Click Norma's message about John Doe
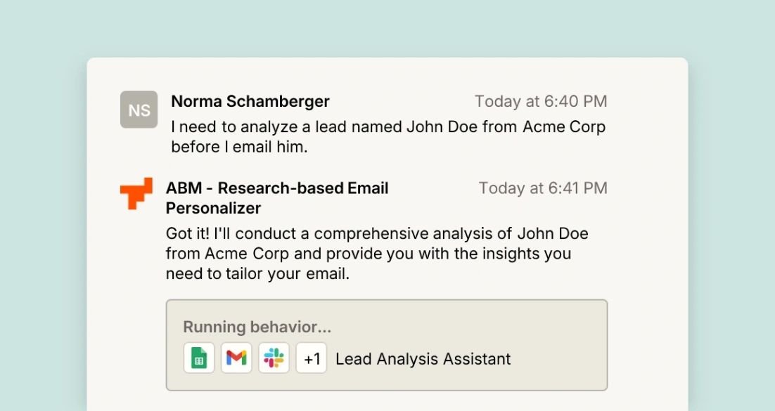Viewport: 775px width, 411px height. [x=388, y=127]
